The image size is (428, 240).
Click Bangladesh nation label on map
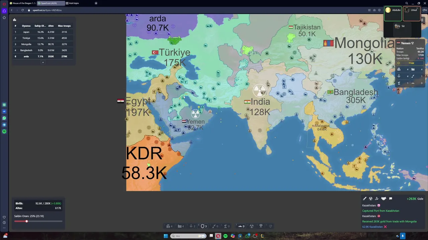click(356, 92)
